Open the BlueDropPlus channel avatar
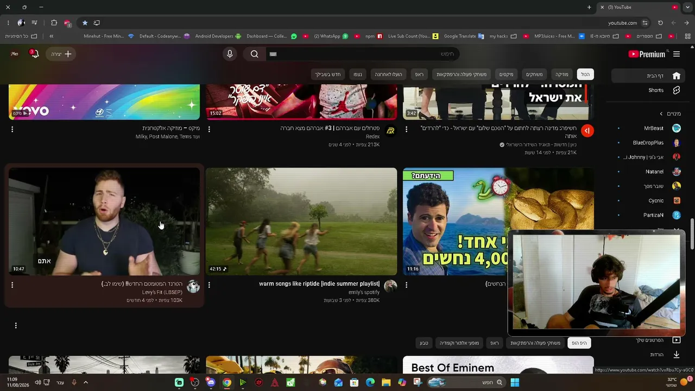This screenshot has height=391, width=695. (x=677, y=143)
